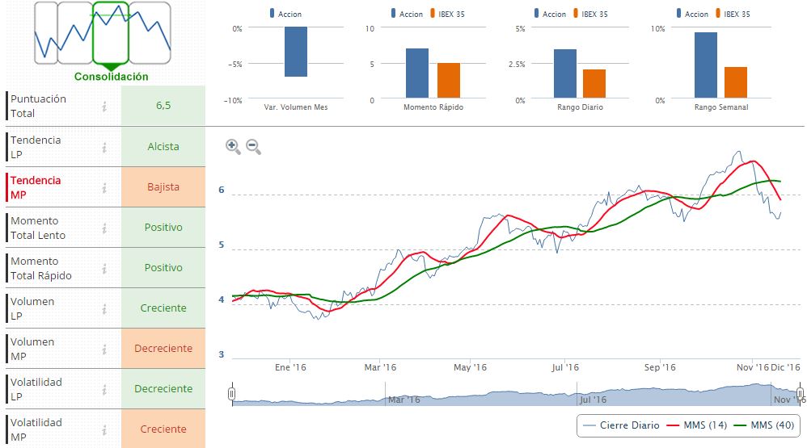This screenshot has width=807, height=448.
Task: Click the orange IBEX bar in Rango Diario
Action: point(594,83)
